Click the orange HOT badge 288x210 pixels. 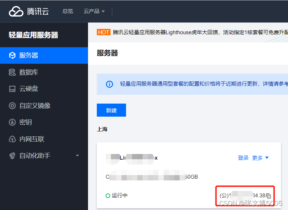click(104, 32)
